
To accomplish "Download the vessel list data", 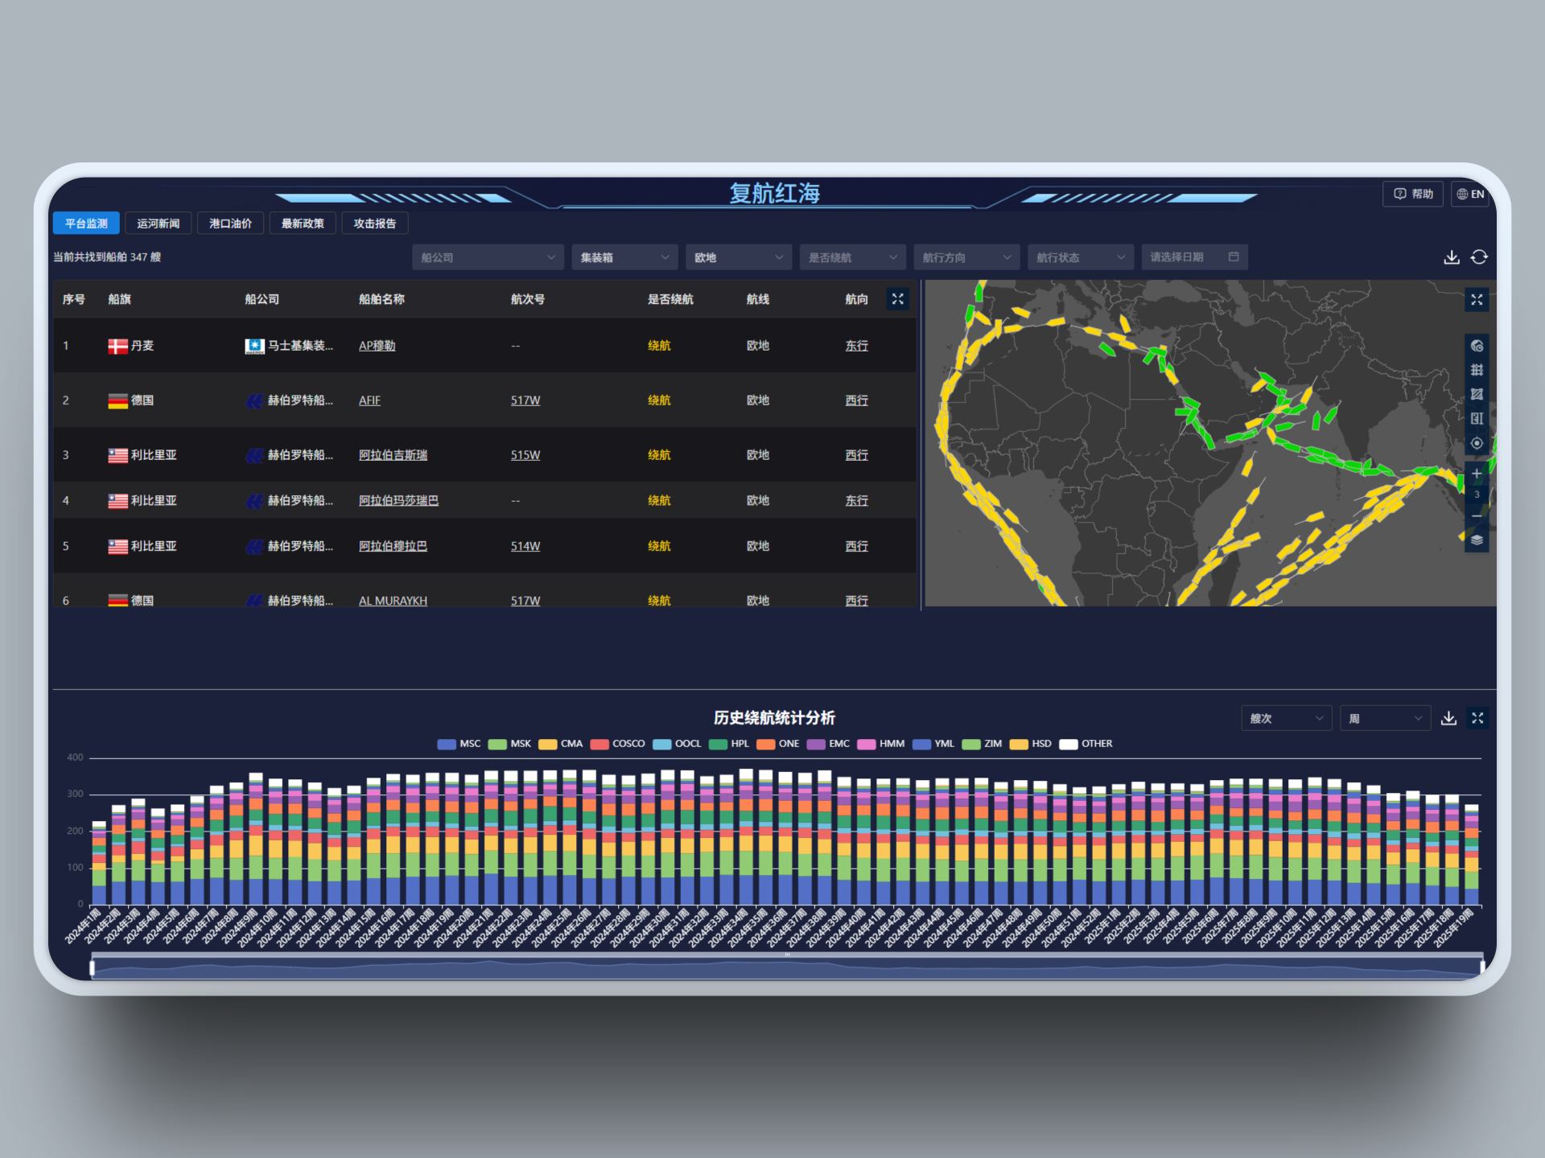I will click(1451, 257).
